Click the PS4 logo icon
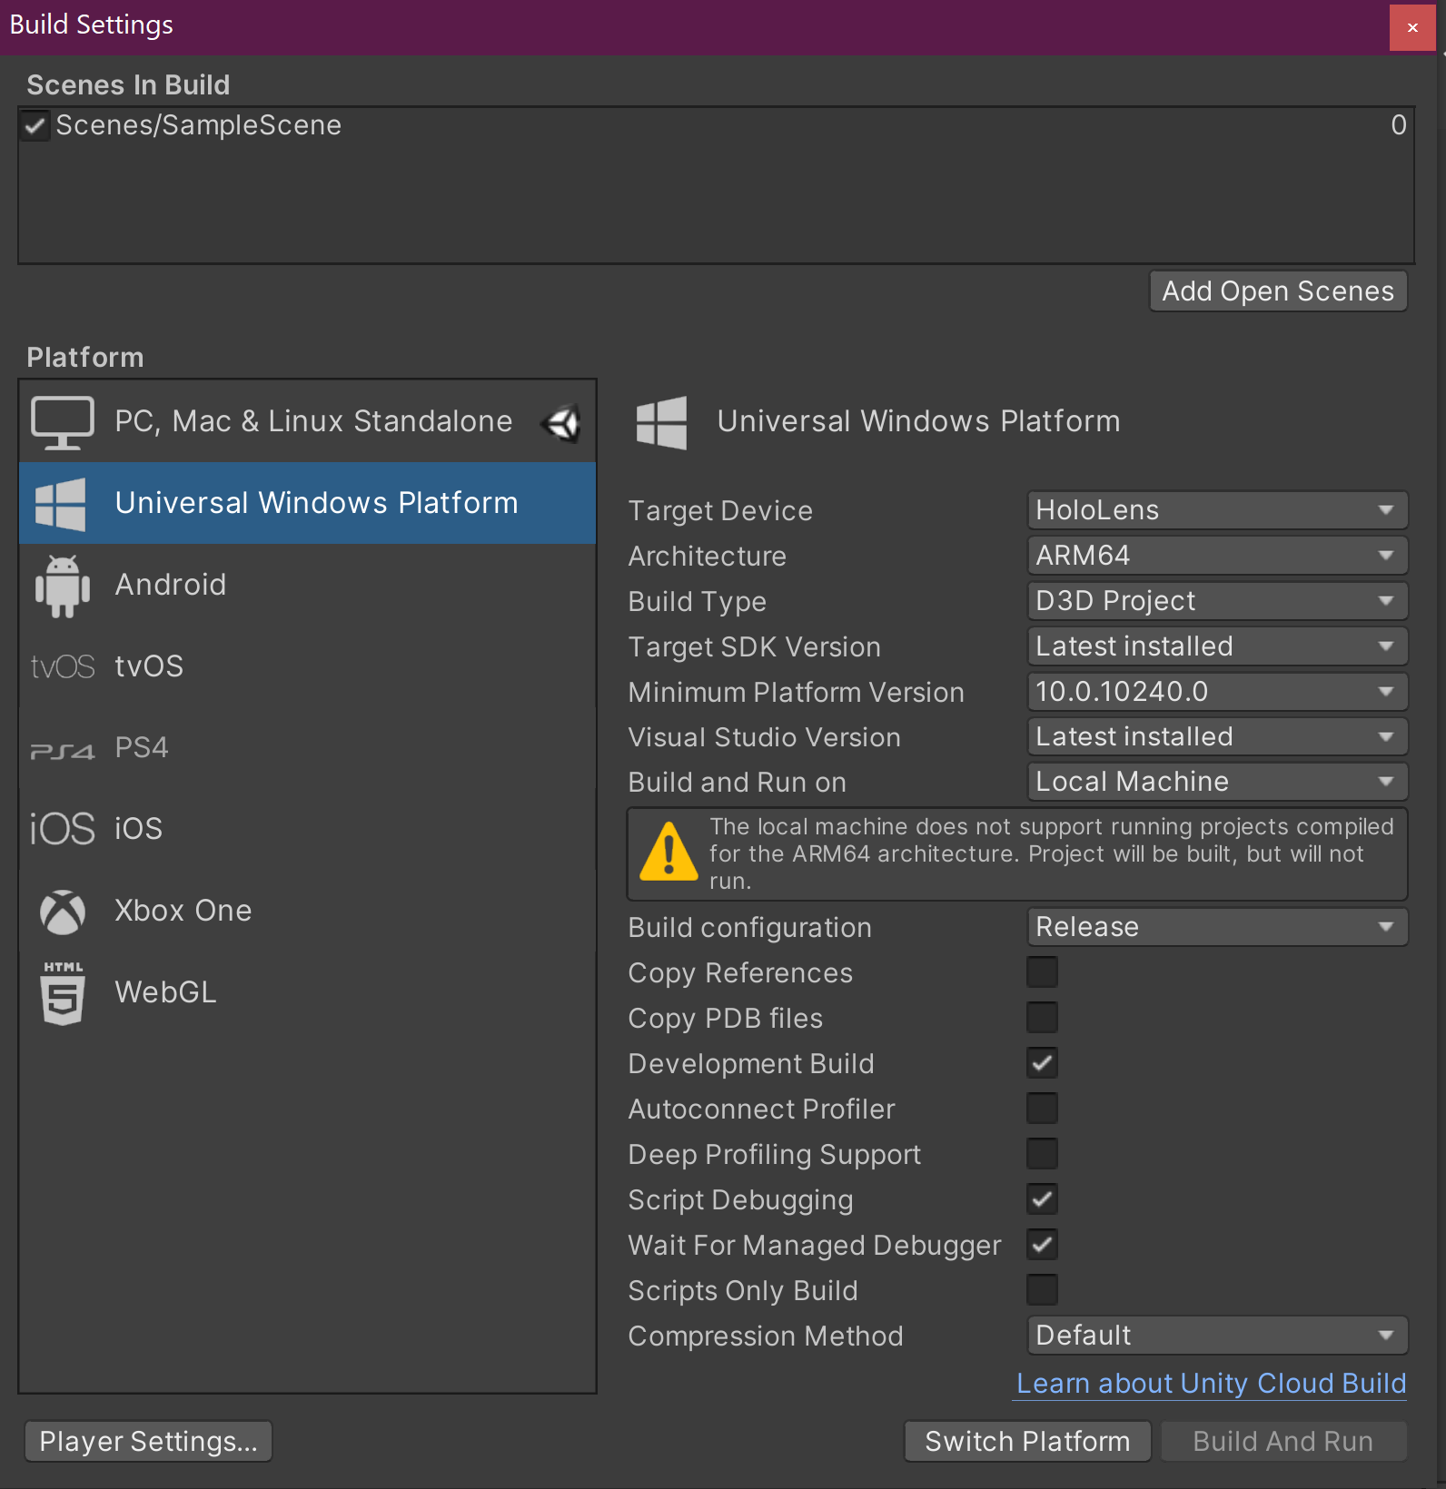 point(62,751)
